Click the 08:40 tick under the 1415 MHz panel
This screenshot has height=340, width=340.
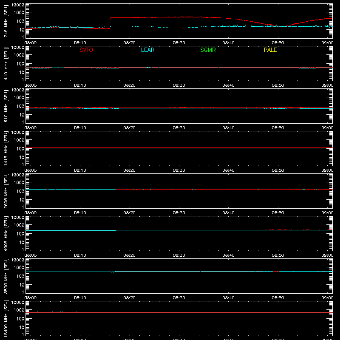[x=228, y=170]
